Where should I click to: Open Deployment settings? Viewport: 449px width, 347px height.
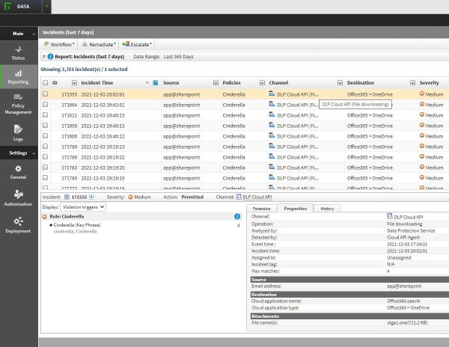pos(18,225)
